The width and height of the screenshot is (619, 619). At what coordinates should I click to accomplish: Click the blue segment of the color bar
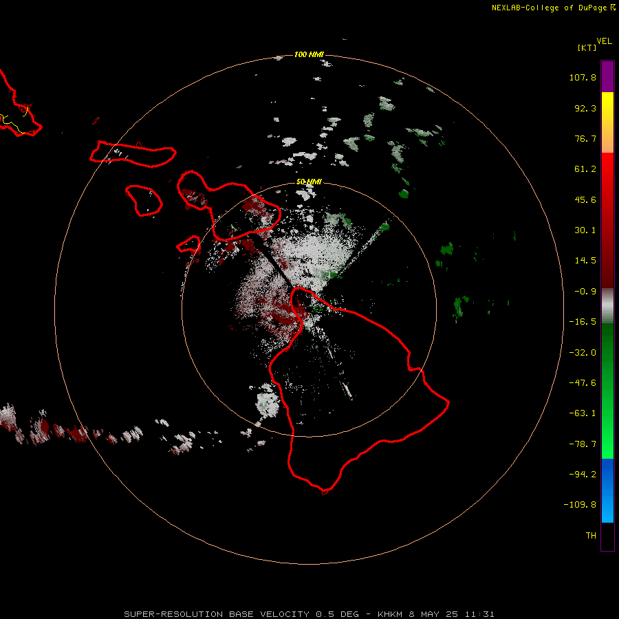pos(607,490)
